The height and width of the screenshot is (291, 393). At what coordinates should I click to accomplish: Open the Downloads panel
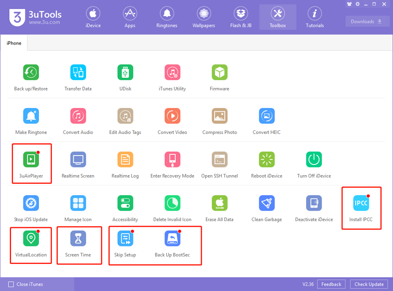click(x=367, y=22)
